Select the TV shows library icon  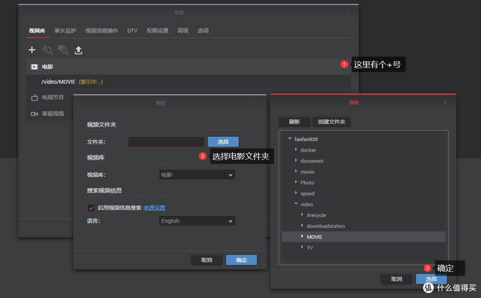click(x=34, y=97)
